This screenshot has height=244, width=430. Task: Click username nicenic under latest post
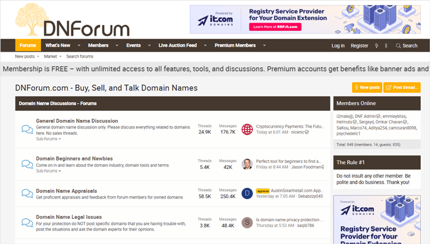point(298,132)
